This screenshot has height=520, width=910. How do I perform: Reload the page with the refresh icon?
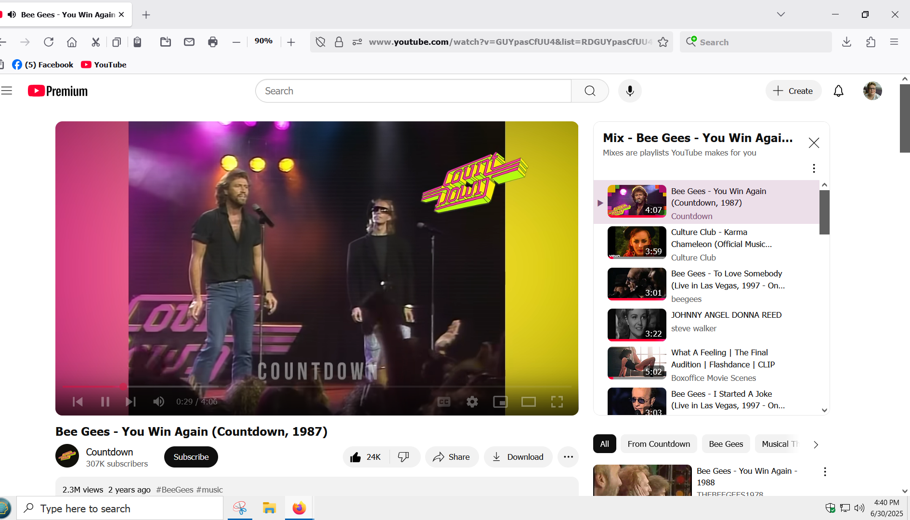coord(49,42)
